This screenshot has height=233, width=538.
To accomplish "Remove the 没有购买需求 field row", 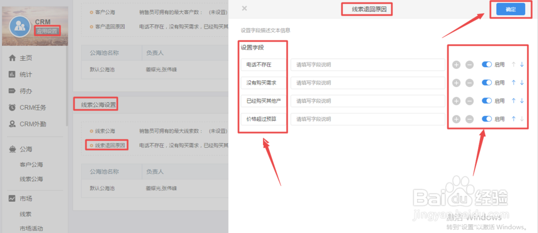I will (x=469, y=83).
